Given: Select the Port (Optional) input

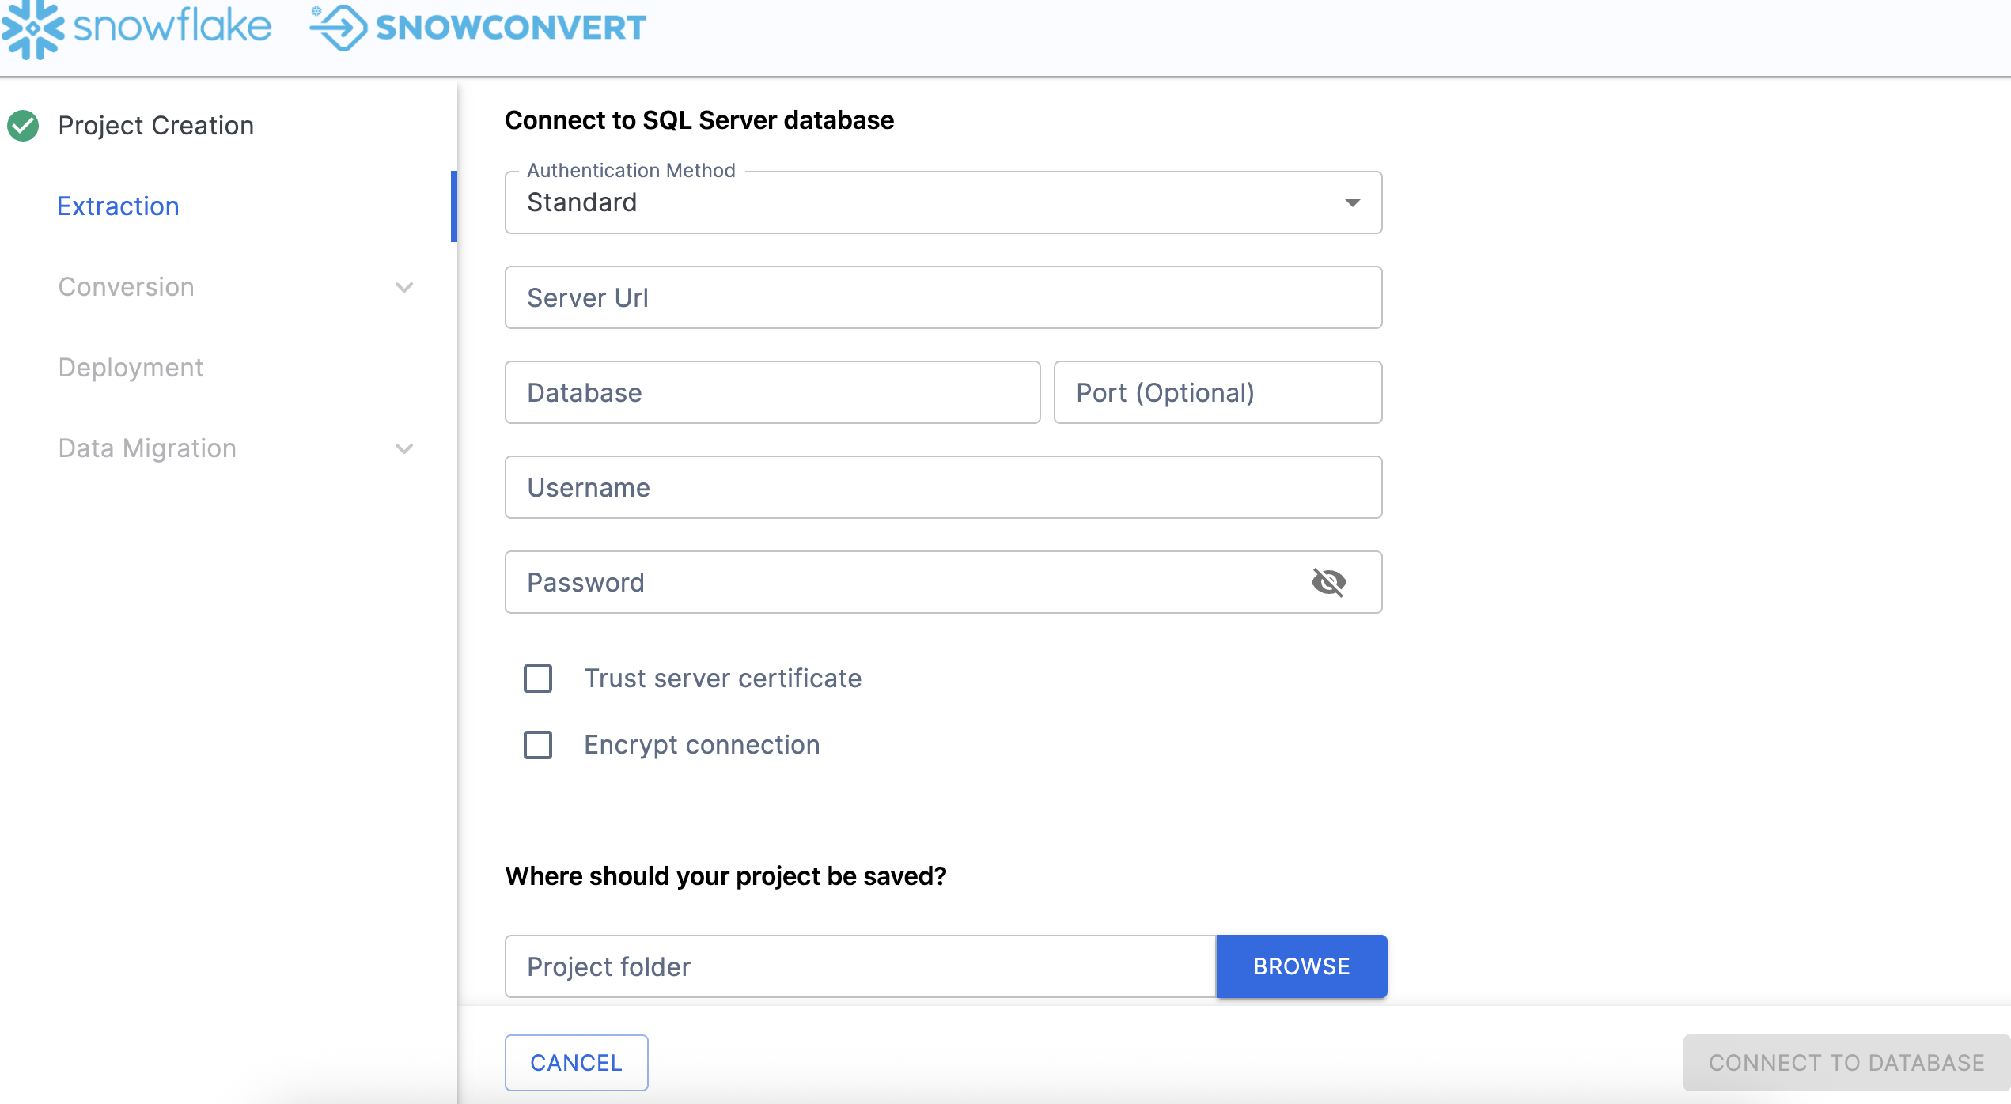Looking at the screenshot, I should click(x=1218, y=393).
